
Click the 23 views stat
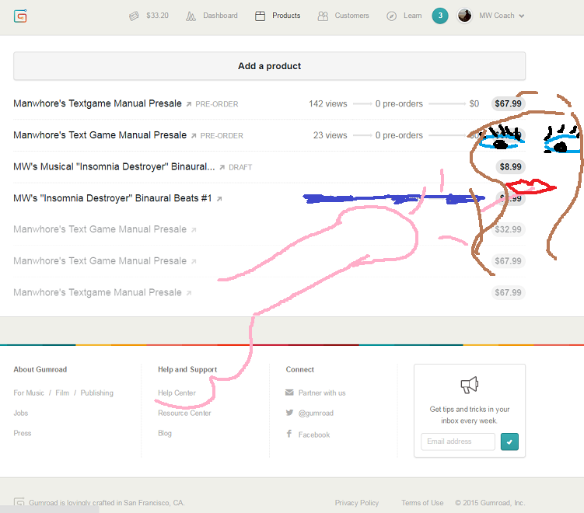330,135
